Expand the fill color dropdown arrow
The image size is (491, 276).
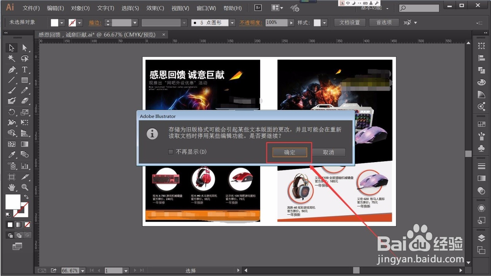coord(62,23)
